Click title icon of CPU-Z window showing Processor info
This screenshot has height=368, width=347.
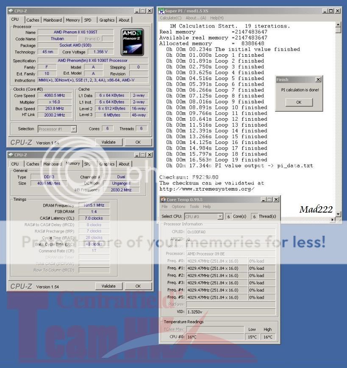coord(11,11)
